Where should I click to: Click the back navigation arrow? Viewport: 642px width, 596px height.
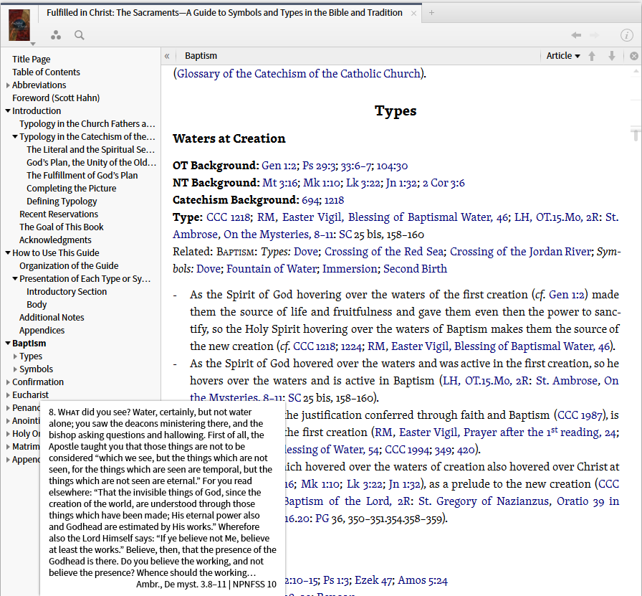(x=576, y=35)
